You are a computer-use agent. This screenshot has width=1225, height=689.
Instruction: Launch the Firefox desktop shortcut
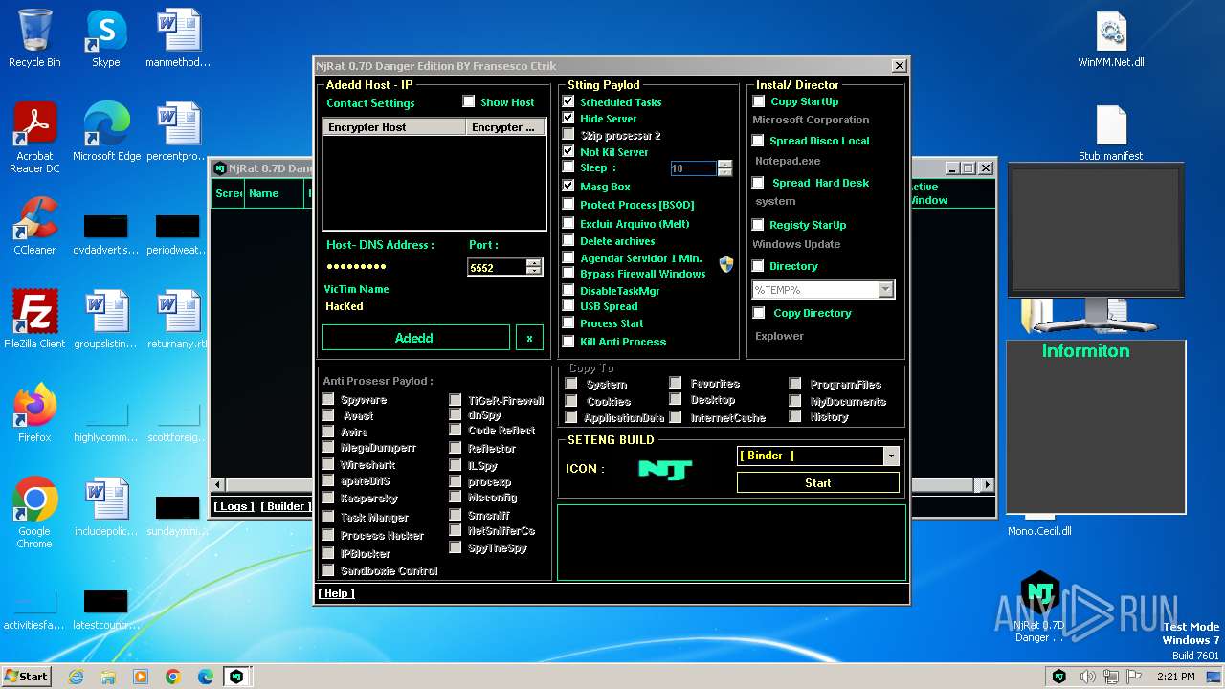(x=34, y=413)
